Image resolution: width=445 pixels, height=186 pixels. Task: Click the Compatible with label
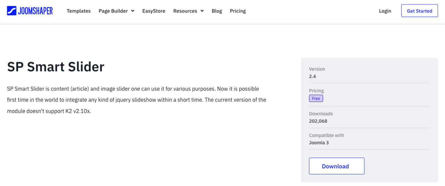point(326,135)
